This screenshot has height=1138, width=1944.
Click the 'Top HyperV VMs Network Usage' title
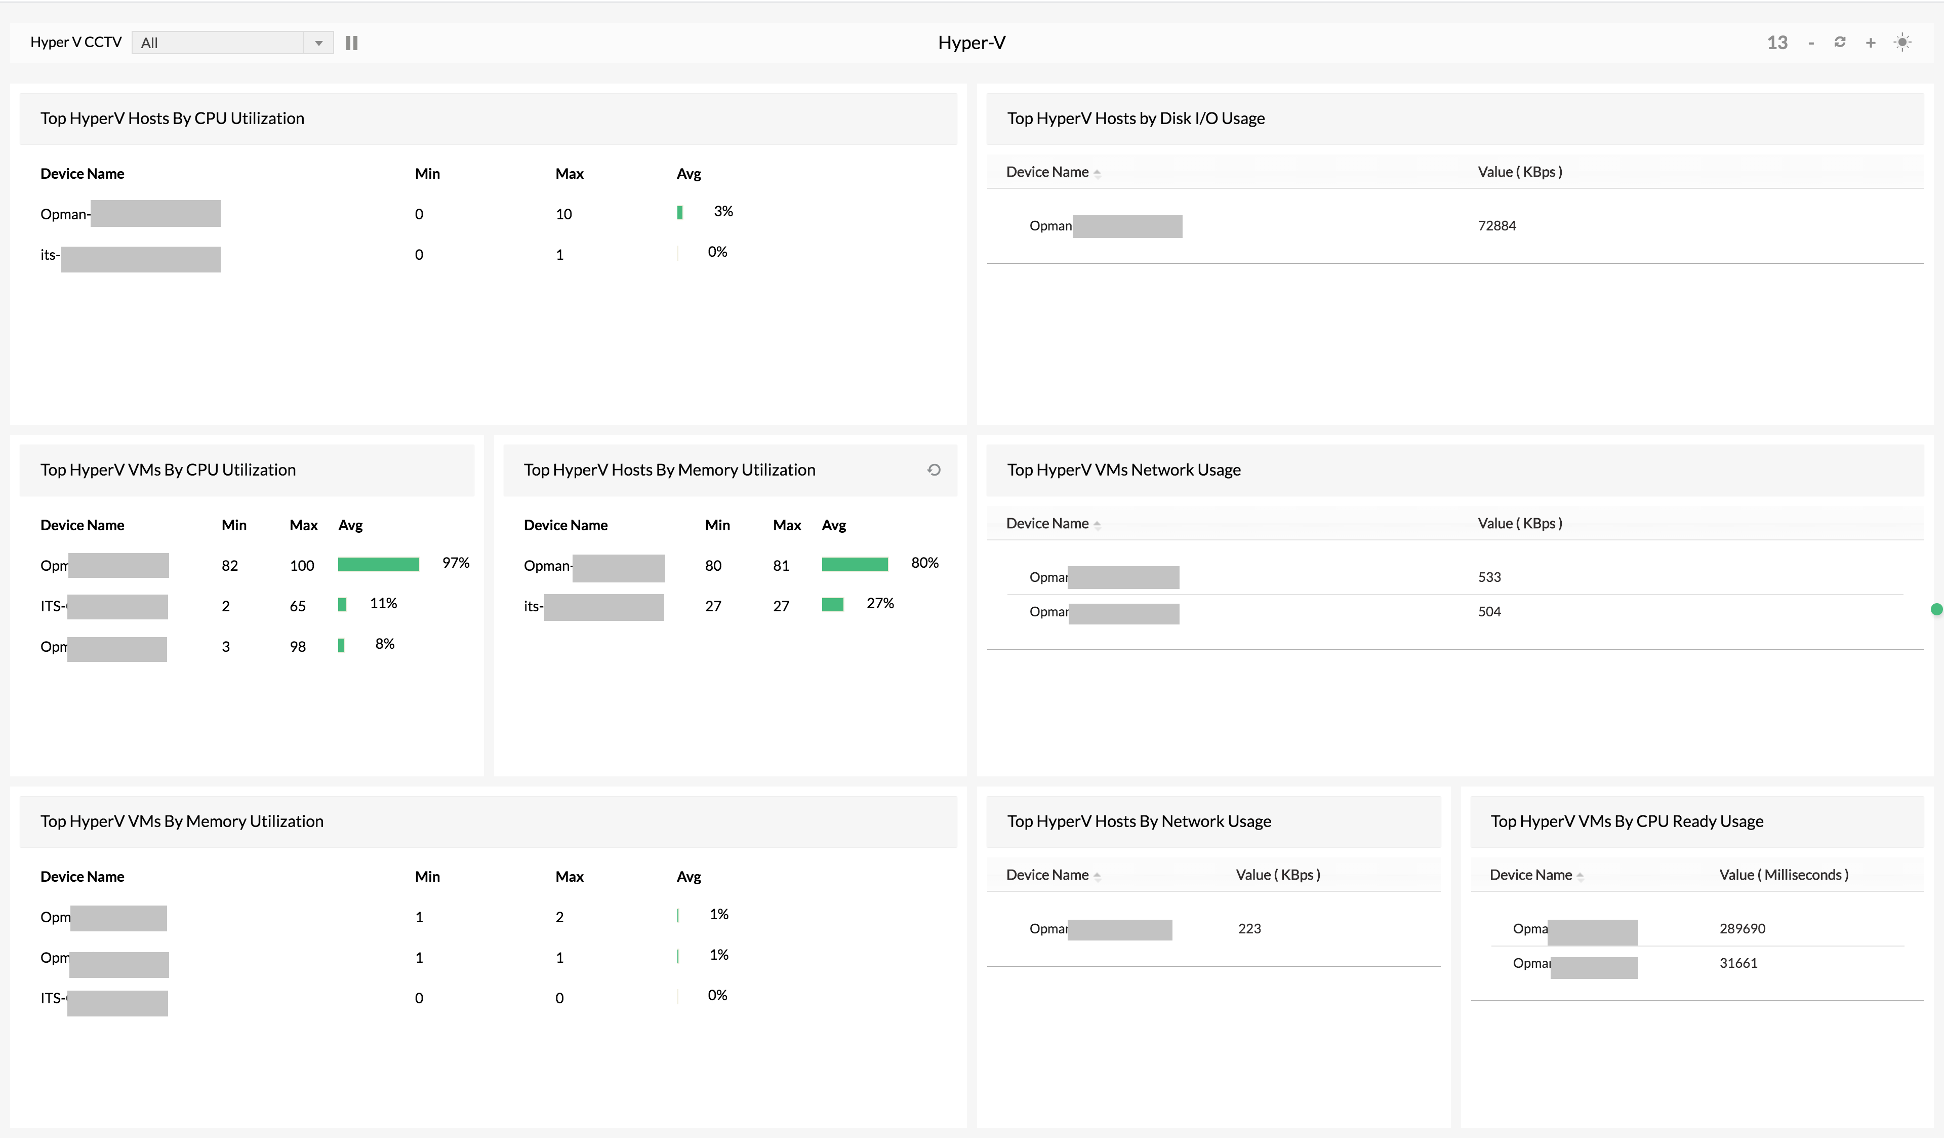pos(1123,470)
